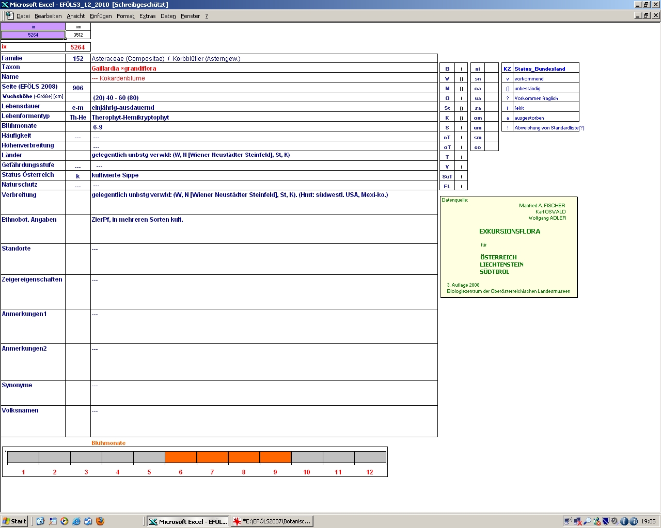Screen dimensions: 661x528
Task: Click the Excel workbook icon in menu bar
Action: (9, 15)
